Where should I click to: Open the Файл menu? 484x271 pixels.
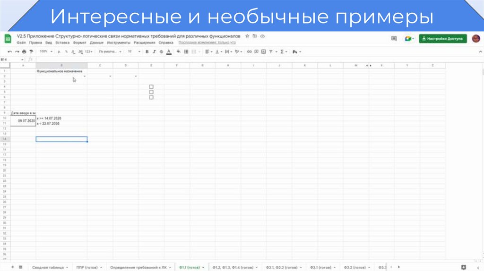pos(21,43)
